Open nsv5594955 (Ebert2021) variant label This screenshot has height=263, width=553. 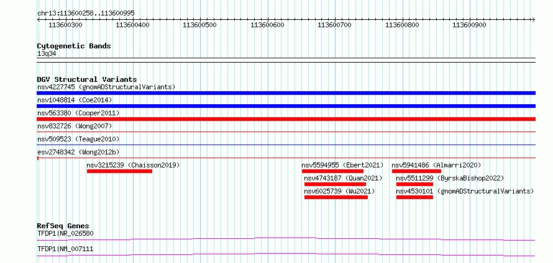point(342,165)
